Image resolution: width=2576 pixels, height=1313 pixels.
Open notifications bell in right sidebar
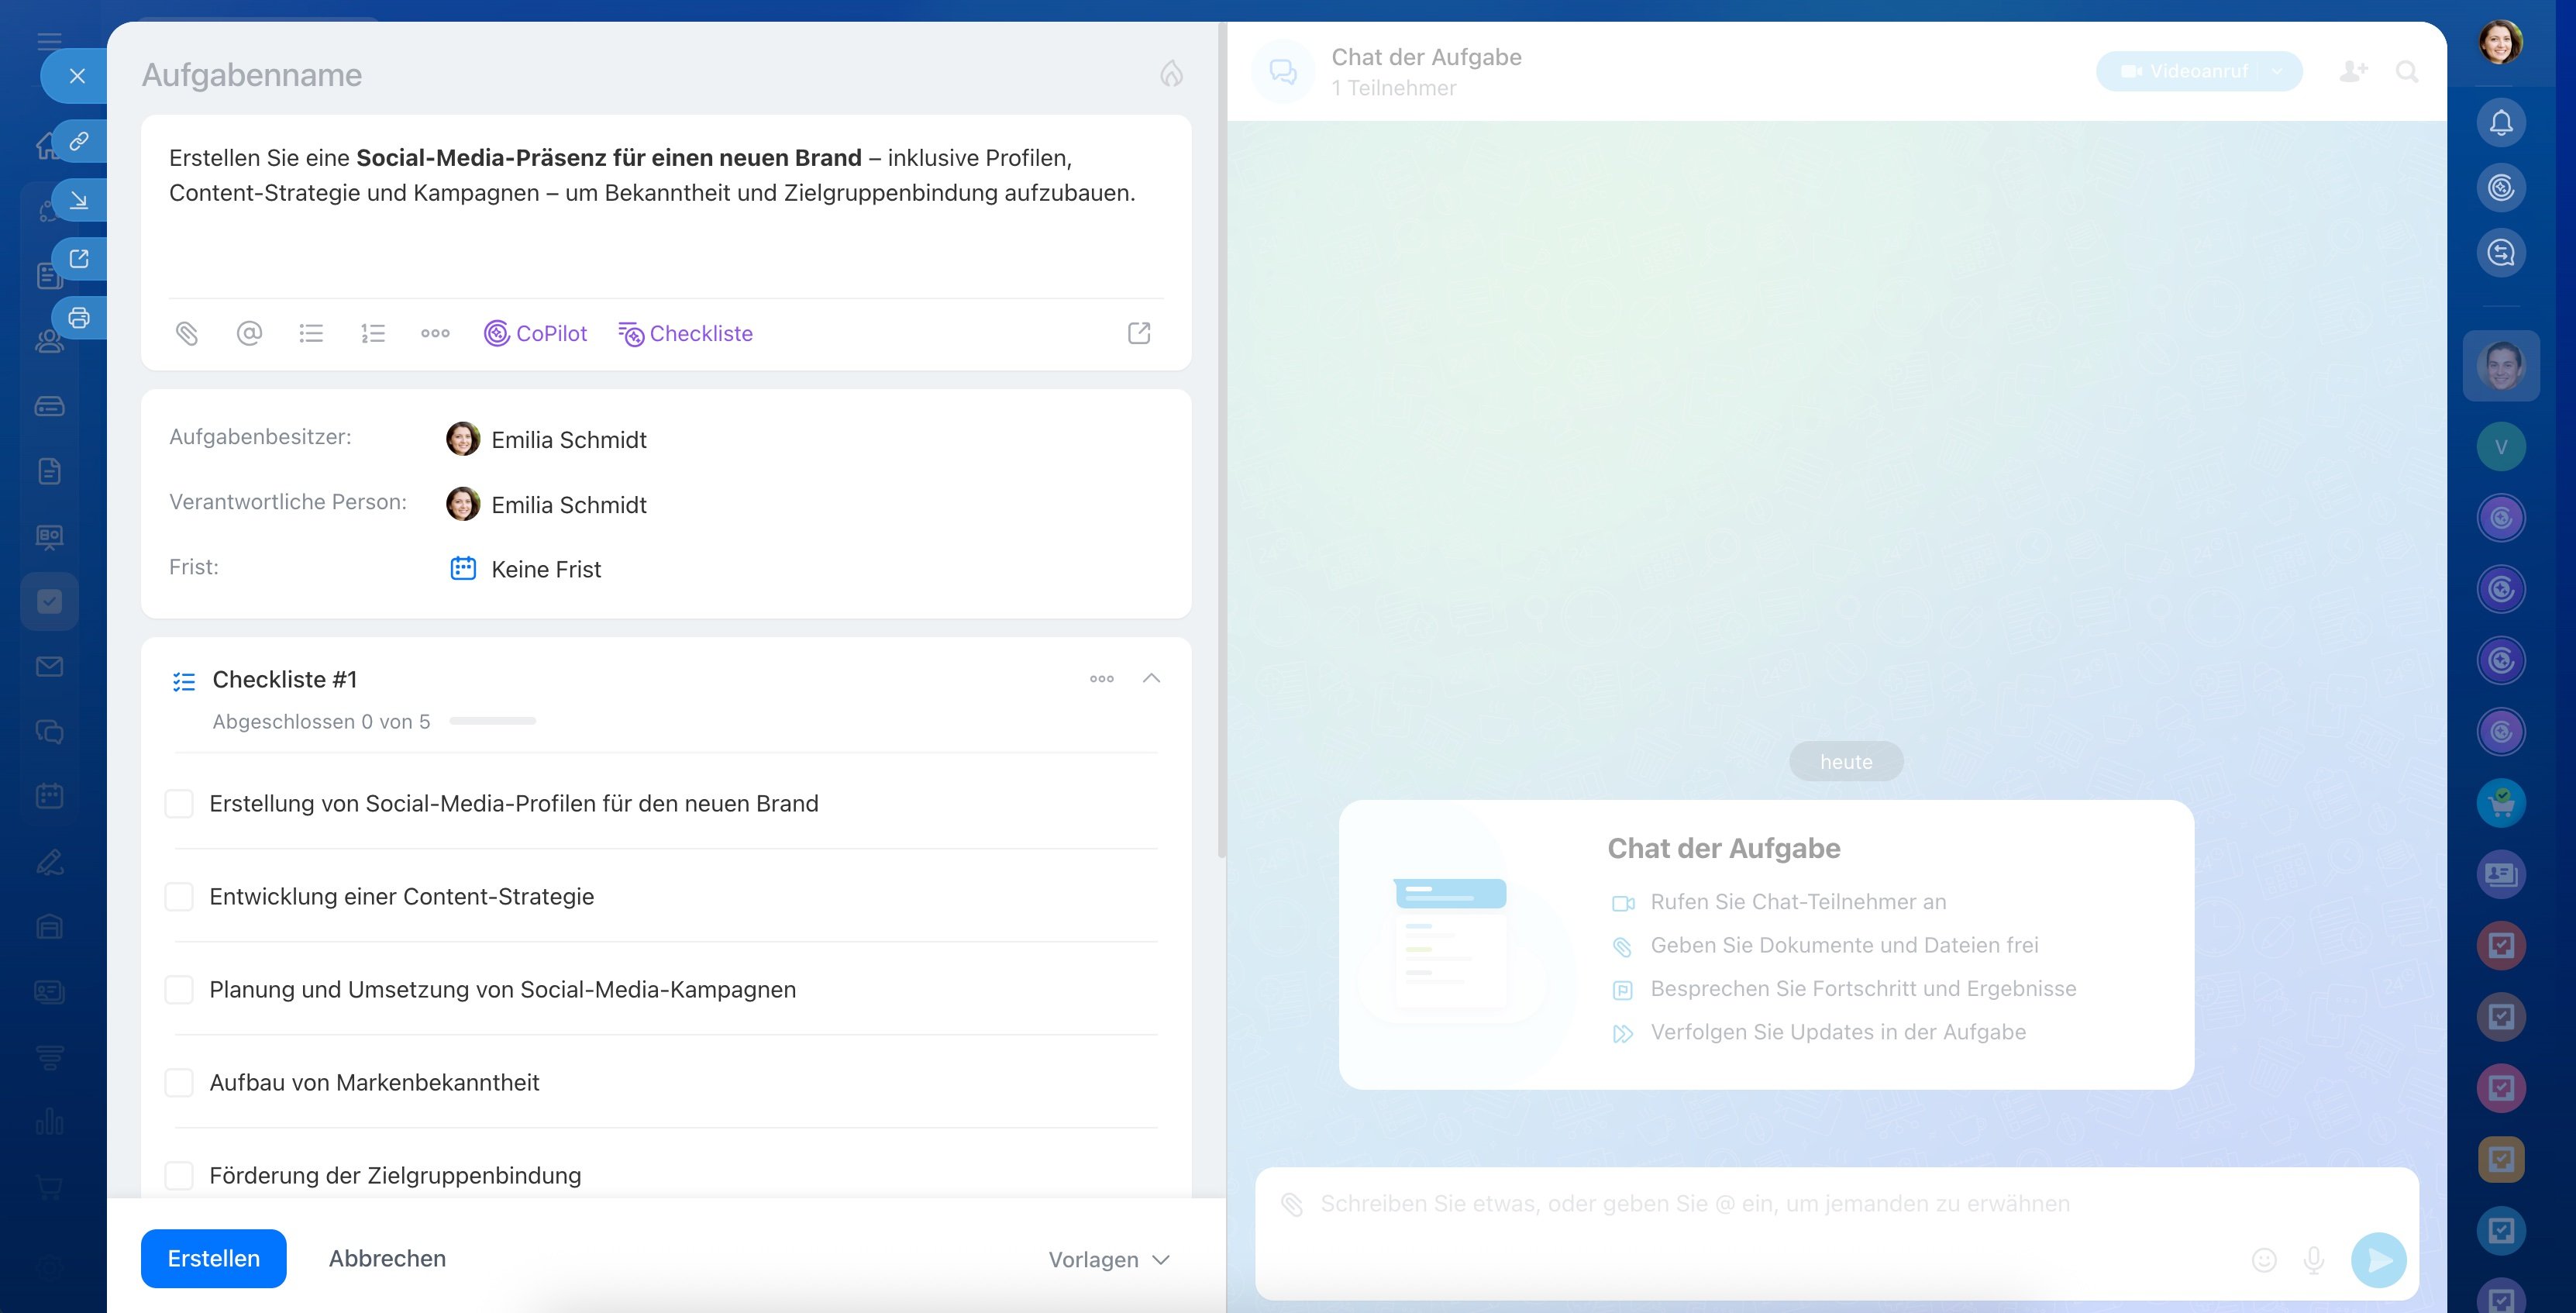tap(2501, 123)
